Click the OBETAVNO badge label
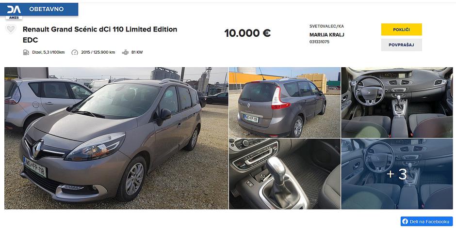The width and height of the screenshot is (456, 228). 46,9
